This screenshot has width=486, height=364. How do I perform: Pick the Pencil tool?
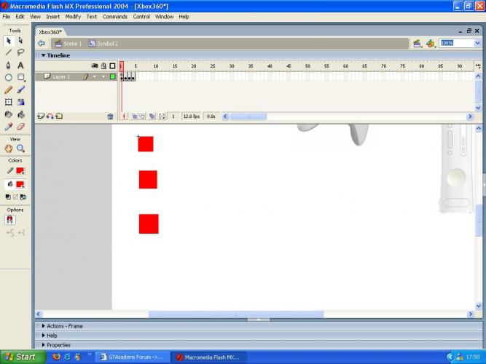(9, 90)
